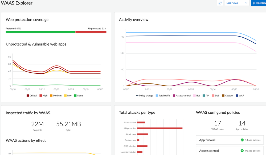266x155 pixels.
Task: Click the red Unprotected coverage bar
Action: [x=91, y=32]
